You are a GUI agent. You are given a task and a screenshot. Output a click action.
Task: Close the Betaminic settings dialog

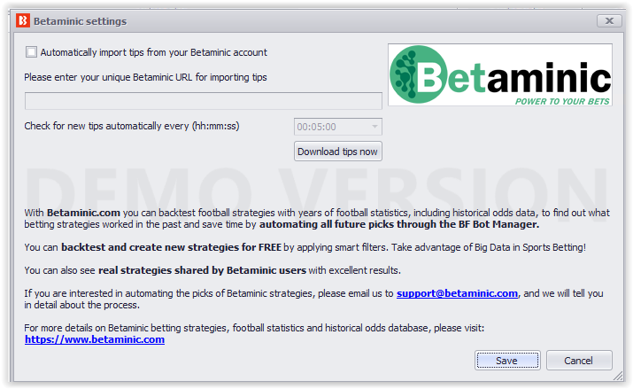click(609, 20)
